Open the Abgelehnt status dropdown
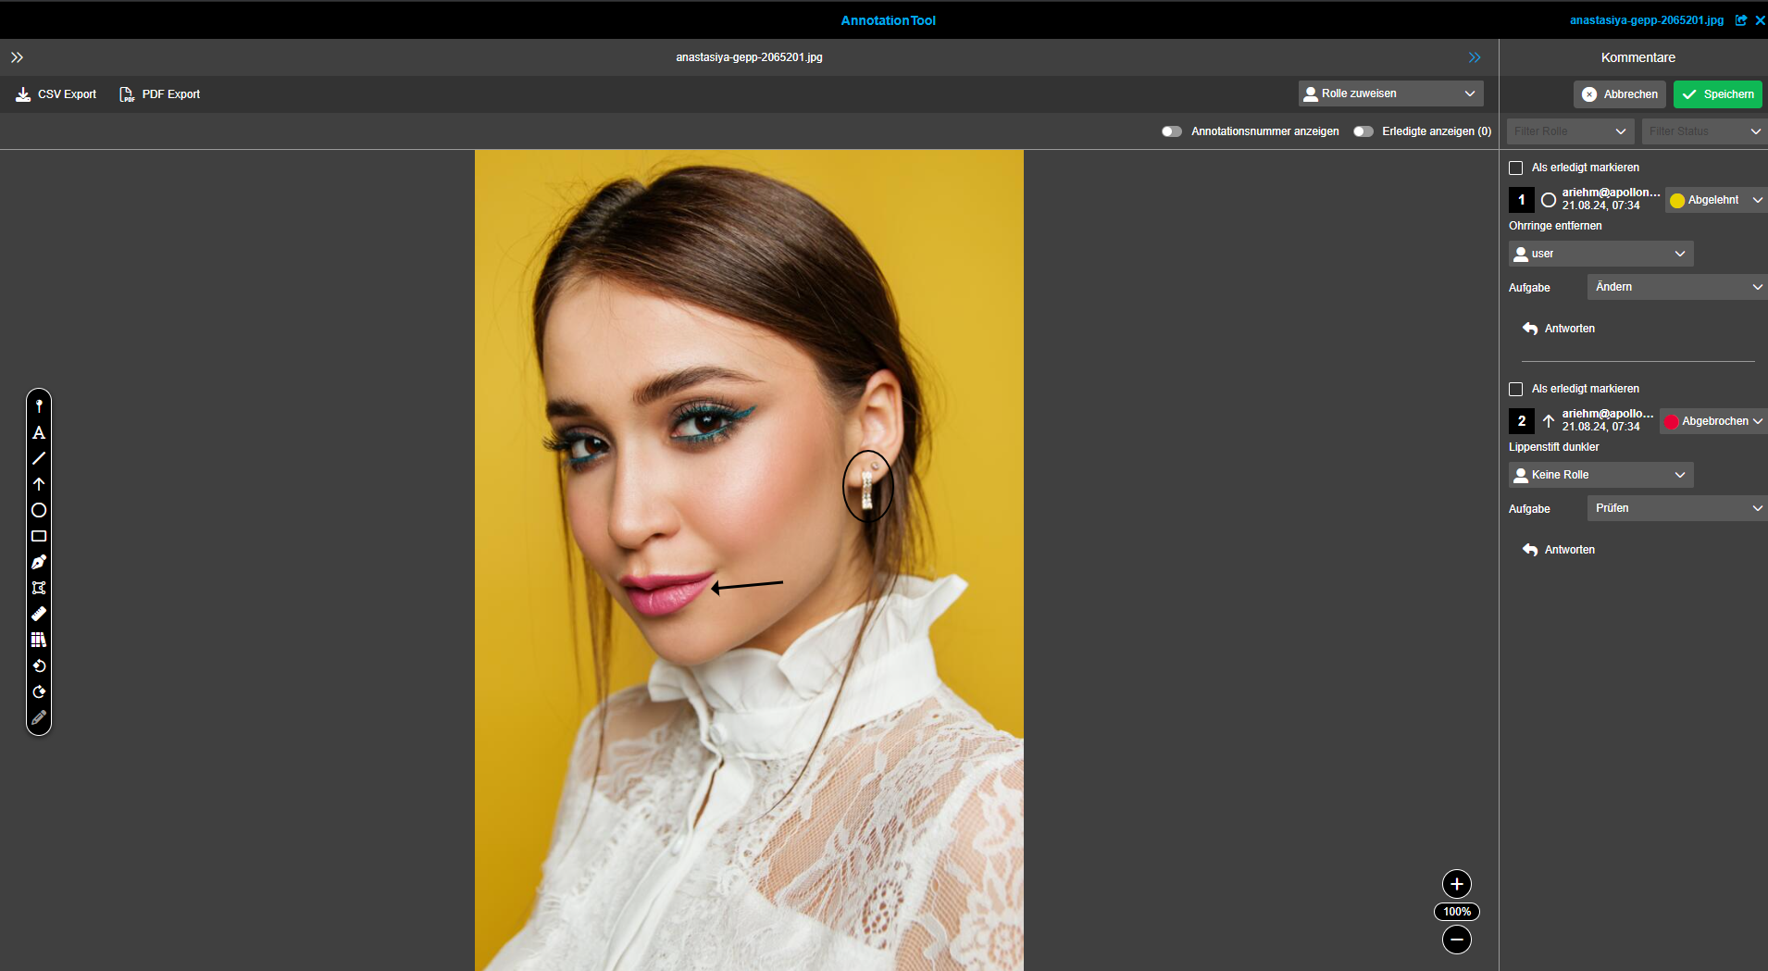 click(x=1714, y=199)
